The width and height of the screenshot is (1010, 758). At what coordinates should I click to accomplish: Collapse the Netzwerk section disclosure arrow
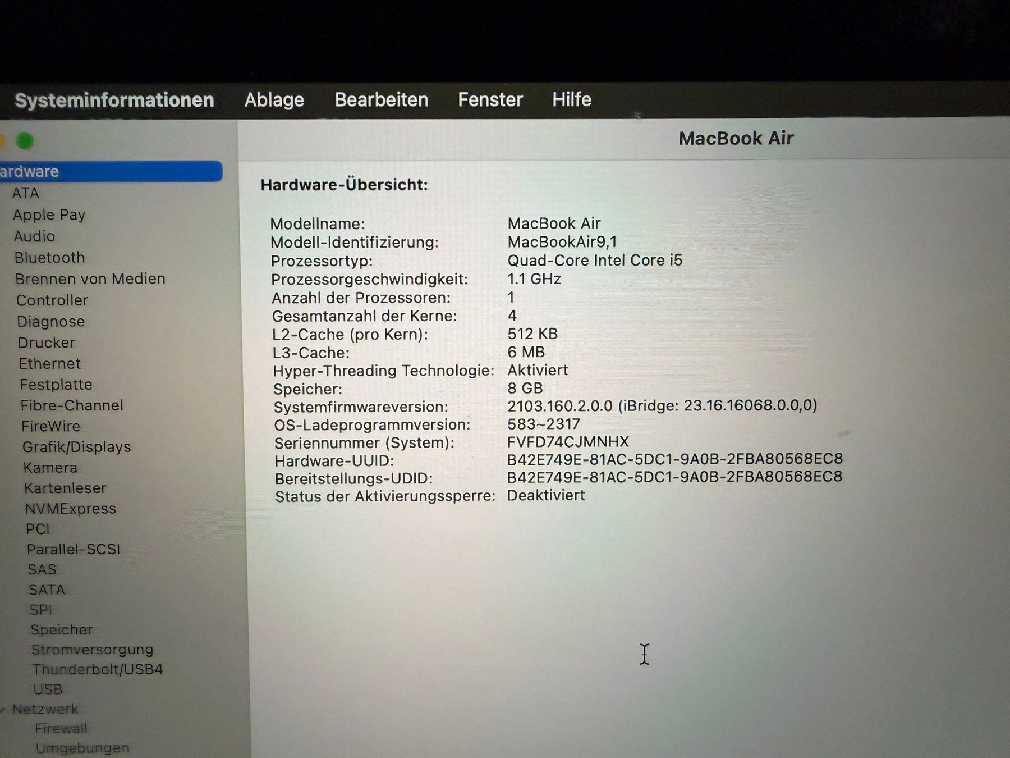click(x=3, y=710)
